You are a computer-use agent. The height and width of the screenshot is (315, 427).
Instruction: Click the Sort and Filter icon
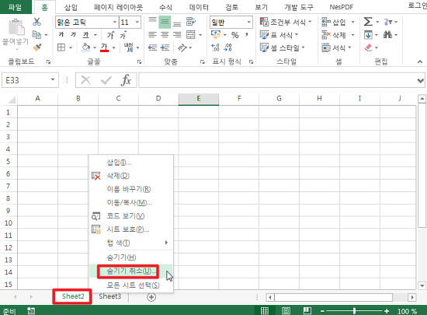[x=387, y=22]
